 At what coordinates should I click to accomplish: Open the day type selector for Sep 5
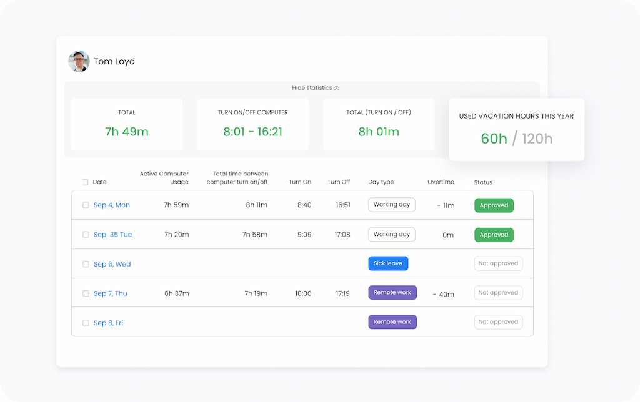pyautogui.click(x=392, y=234)
